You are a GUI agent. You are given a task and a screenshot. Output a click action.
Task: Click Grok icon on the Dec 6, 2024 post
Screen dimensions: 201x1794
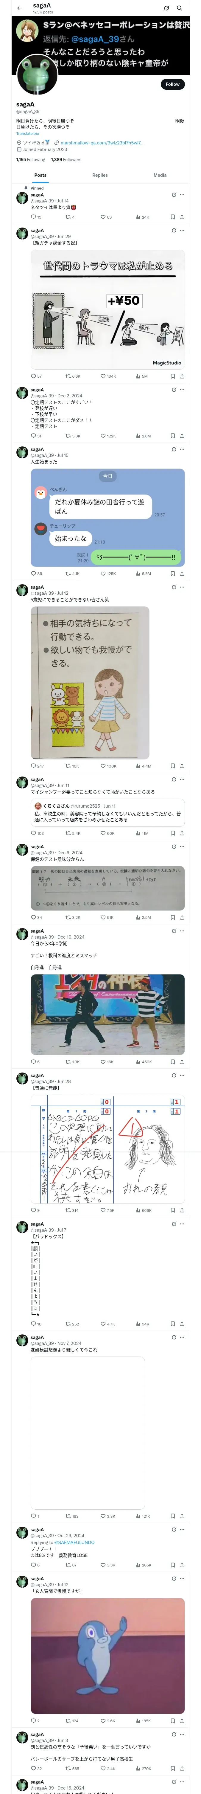[x=174, y=847]
